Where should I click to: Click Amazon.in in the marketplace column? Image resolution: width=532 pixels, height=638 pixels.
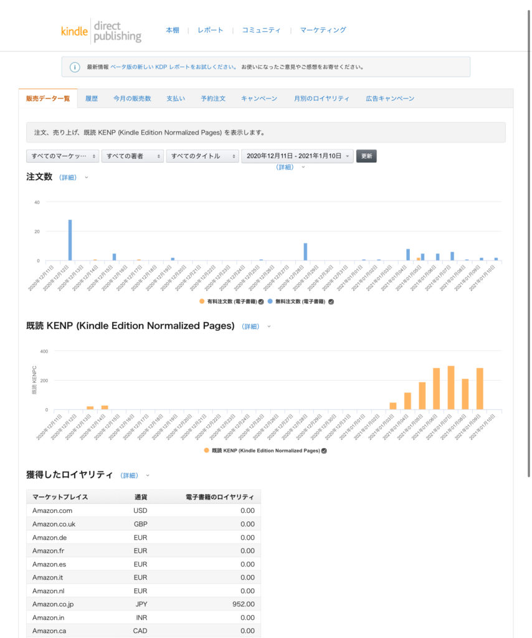49,617
